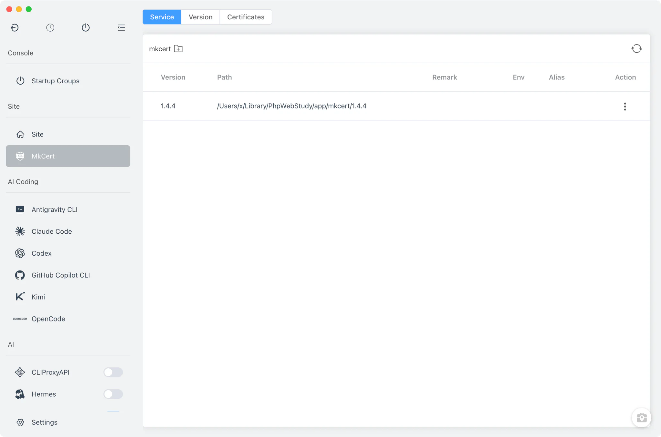Click the Version column header

tap(173, 77)
